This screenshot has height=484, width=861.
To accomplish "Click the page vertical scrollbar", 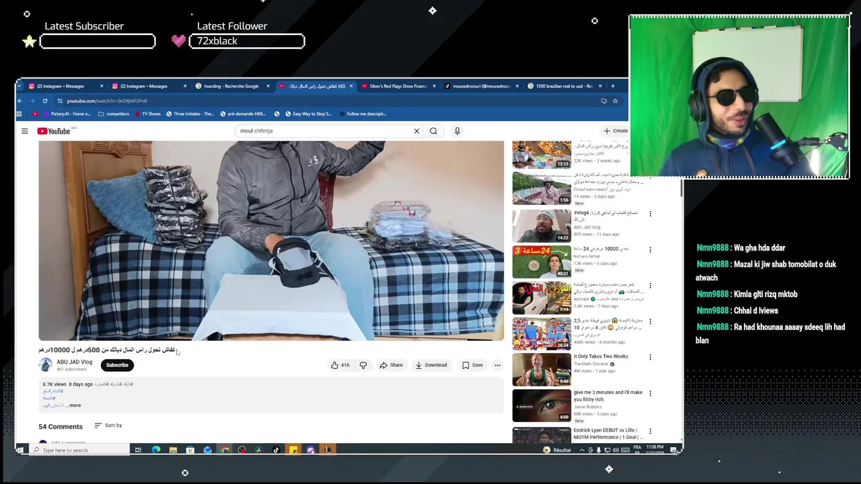I will coord(681,188).
